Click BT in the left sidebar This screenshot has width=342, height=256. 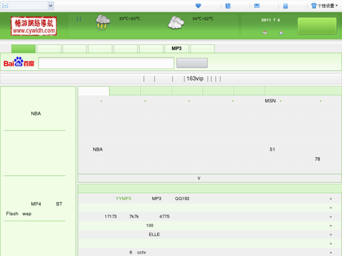(59, 204)
